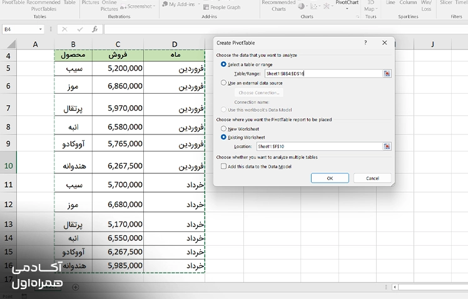This screenshot has height=299, width=468.
Task: Select column A header
Action: (35, 44)
